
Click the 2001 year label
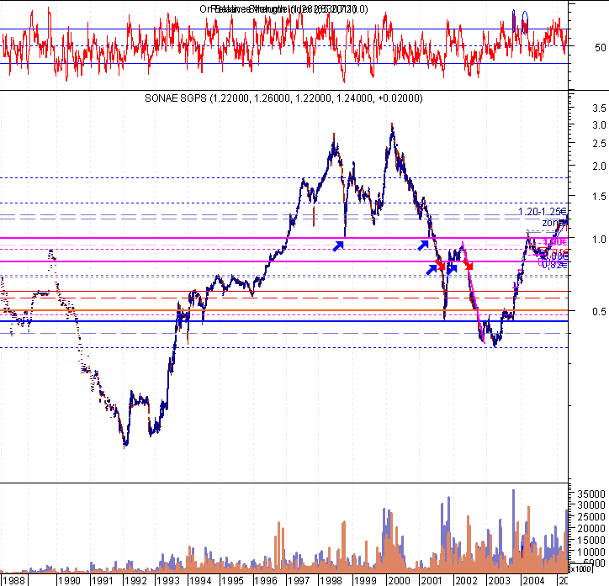coord(432,581)
